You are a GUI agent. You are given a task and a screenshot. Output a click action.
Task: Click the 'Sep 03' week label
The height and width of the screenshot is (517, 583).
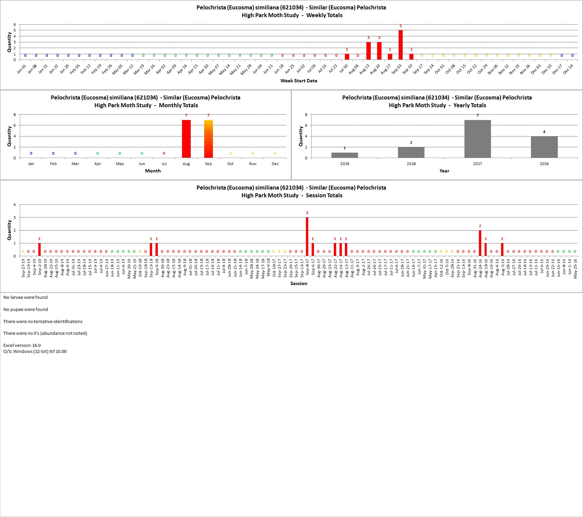pos(396,69)
